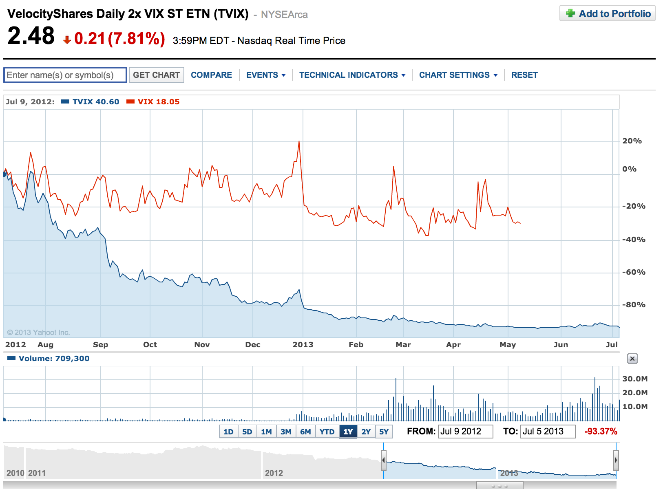Click the Jul 9, 2012 date label
663x489 pixels.
pos(30,102)
